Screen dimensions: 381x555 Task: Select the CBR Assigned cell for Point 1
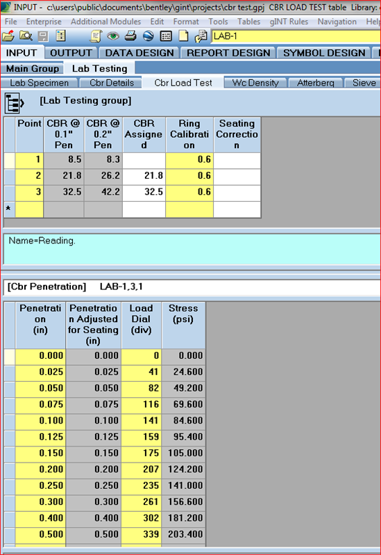(x=144, y=159)
